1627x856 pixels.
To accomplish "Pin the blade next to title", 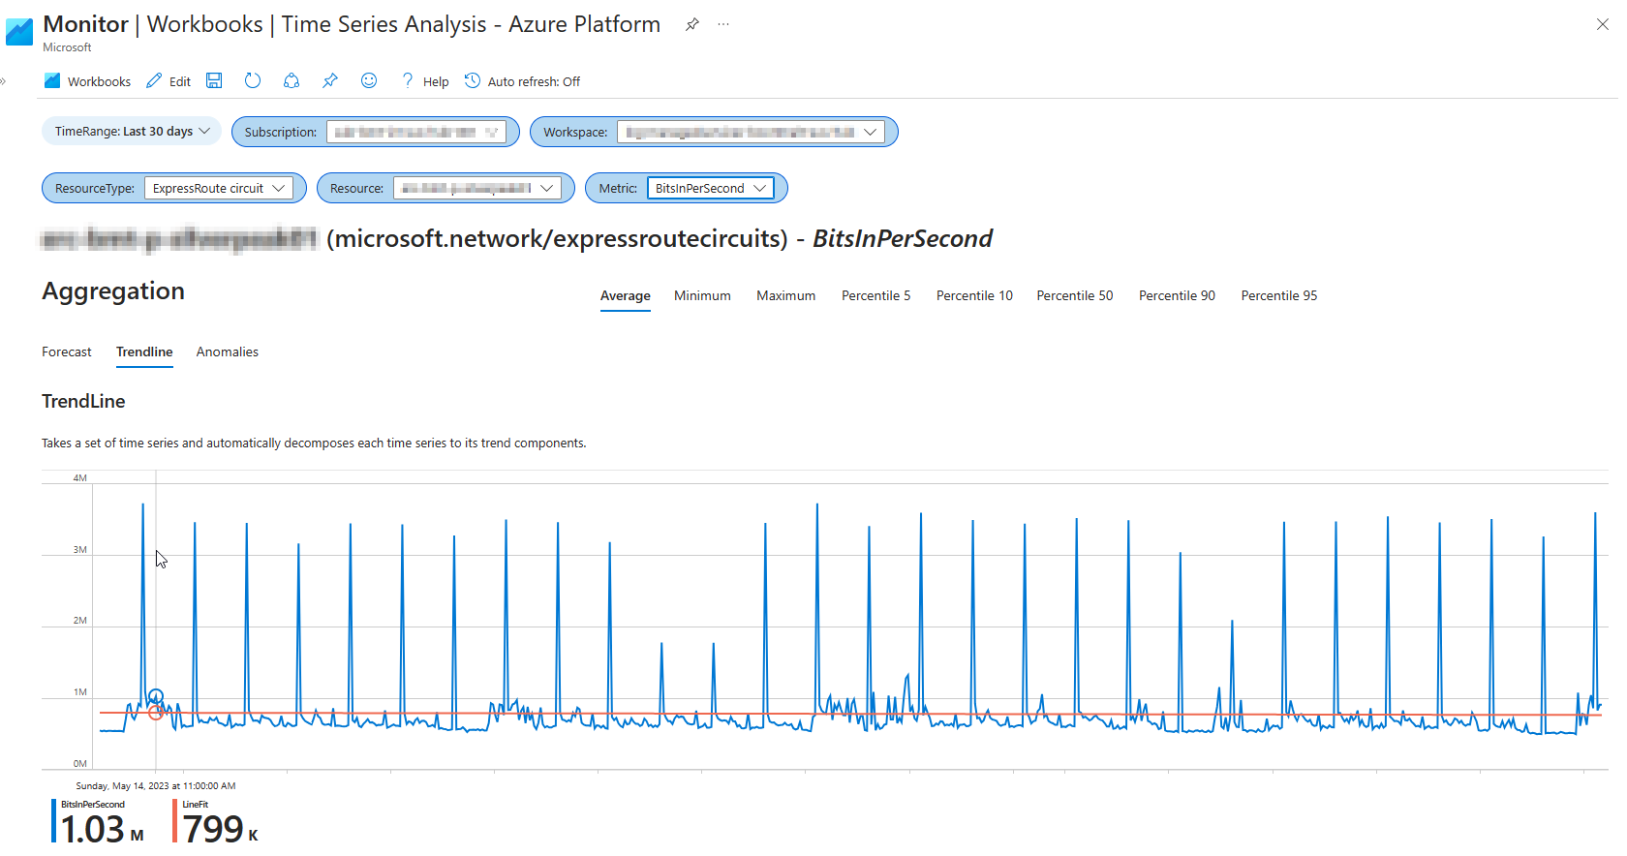I will [x=691, y=24].
